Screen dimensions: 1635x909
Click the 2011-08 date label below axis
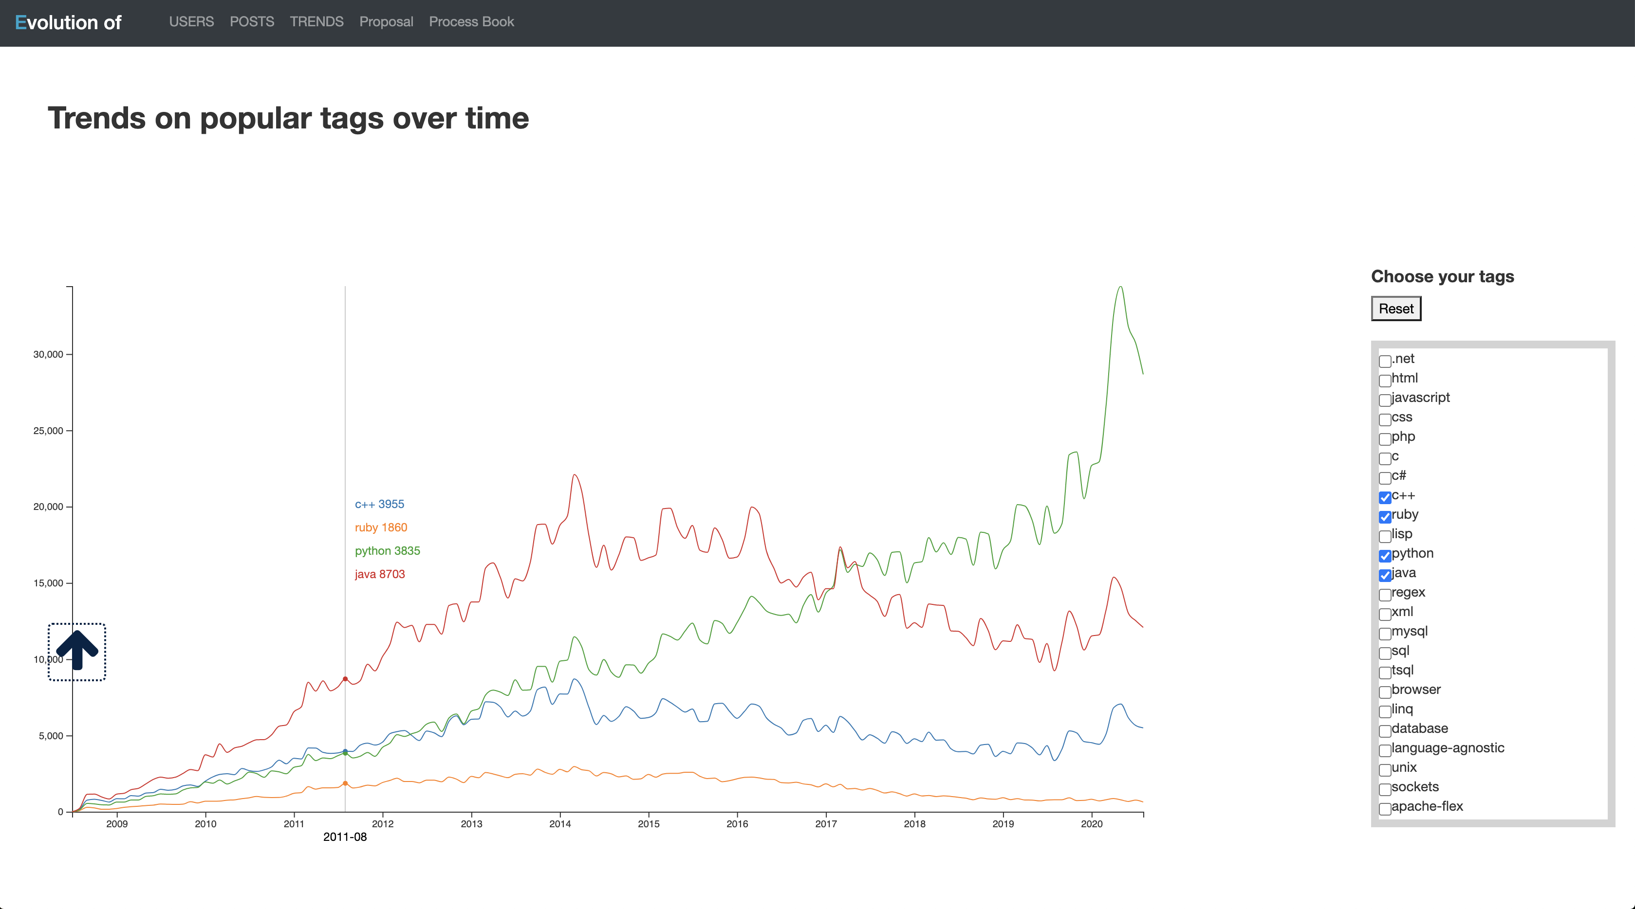coord(345,836)
